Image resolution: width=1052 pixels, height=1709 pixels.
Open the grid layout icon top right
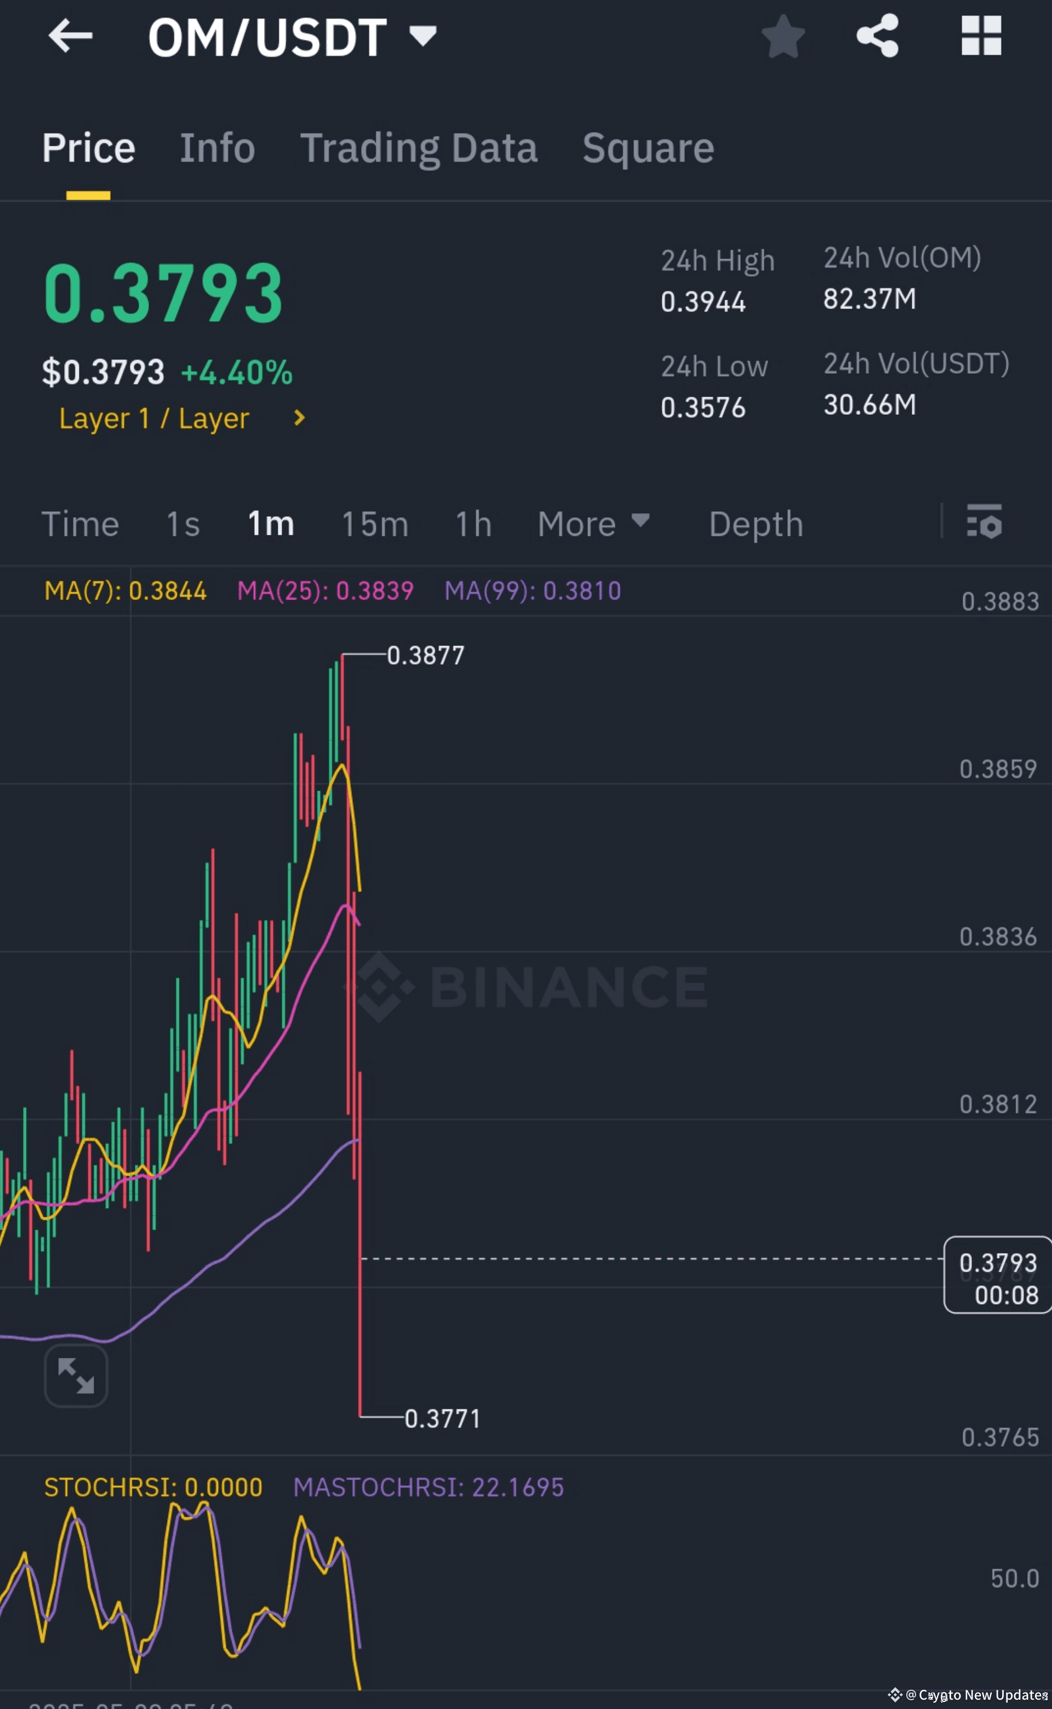pyautogui.click(x=981, y=36)
